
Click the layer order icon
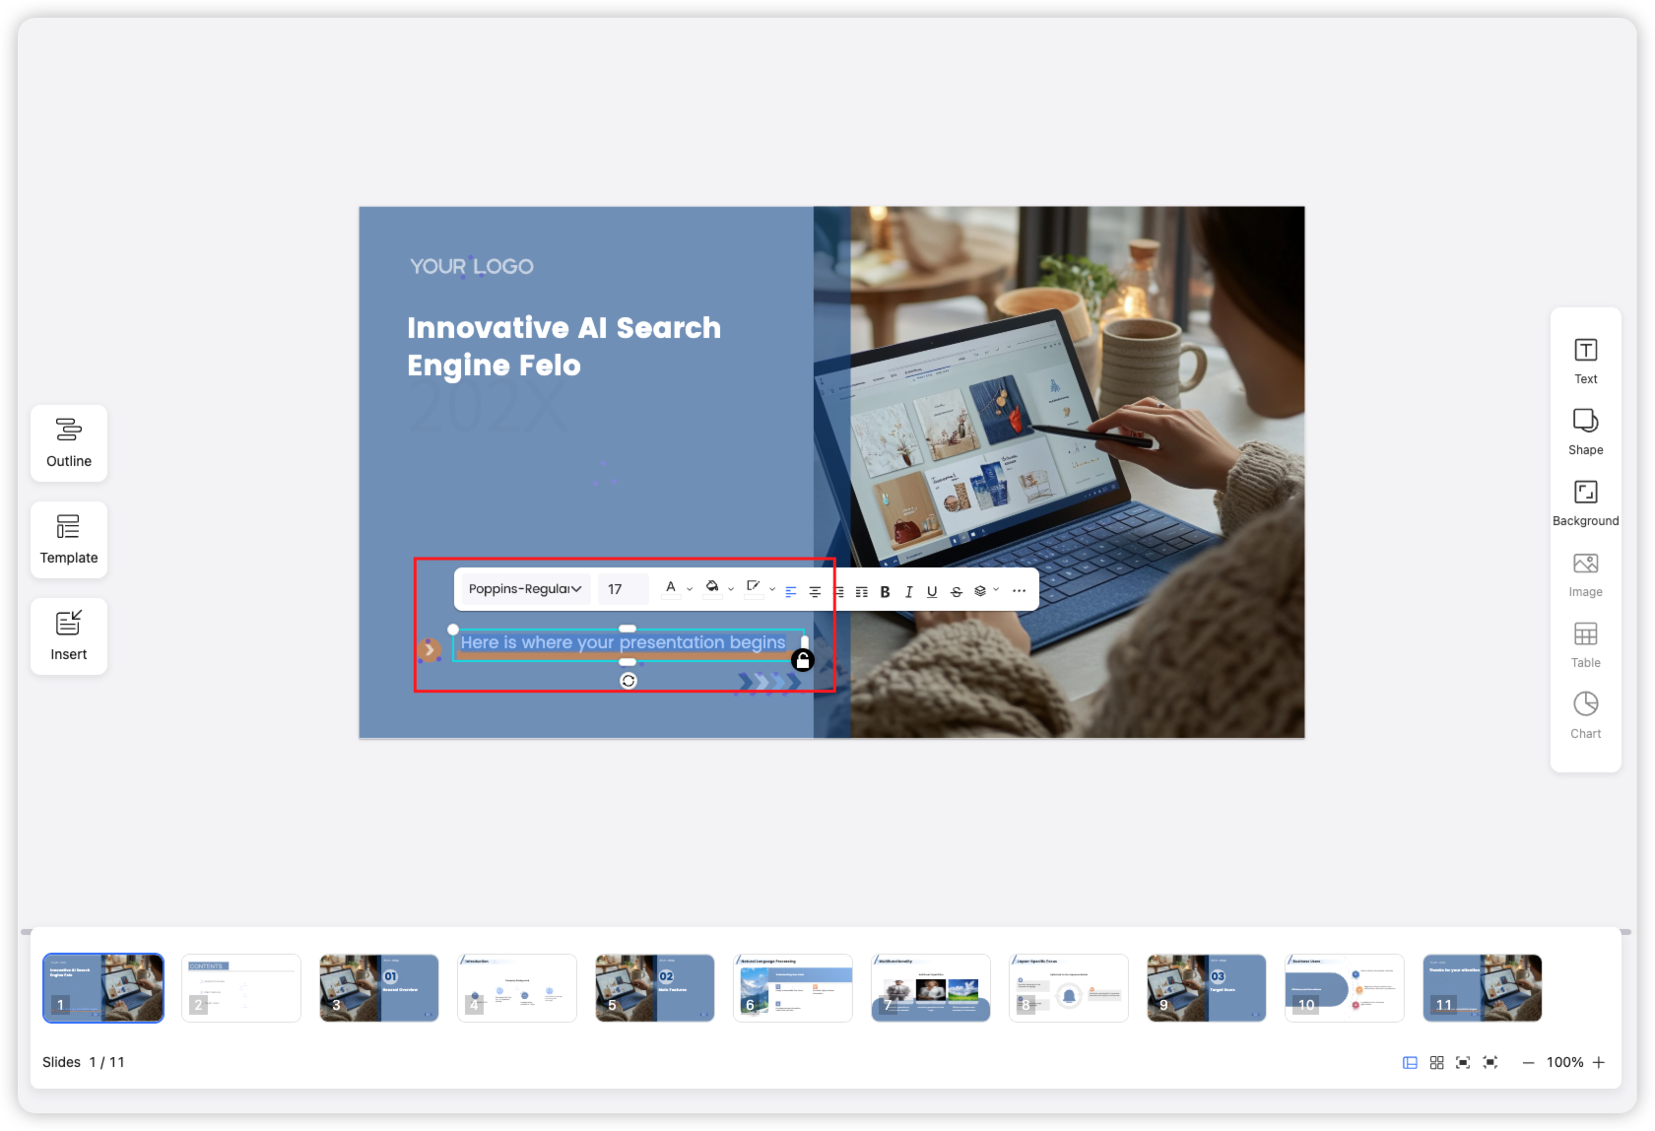(980, 591)
